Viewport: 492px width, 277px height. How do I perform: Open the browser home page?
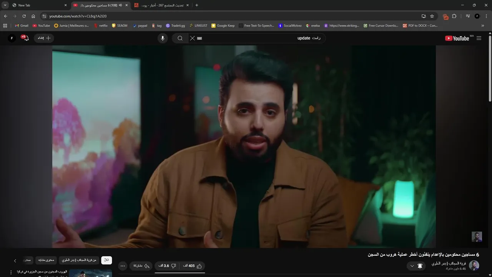33,16
